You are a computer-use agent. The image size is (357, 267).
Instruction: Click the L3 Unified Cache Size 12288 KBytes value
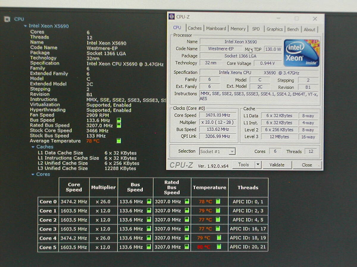120,169
